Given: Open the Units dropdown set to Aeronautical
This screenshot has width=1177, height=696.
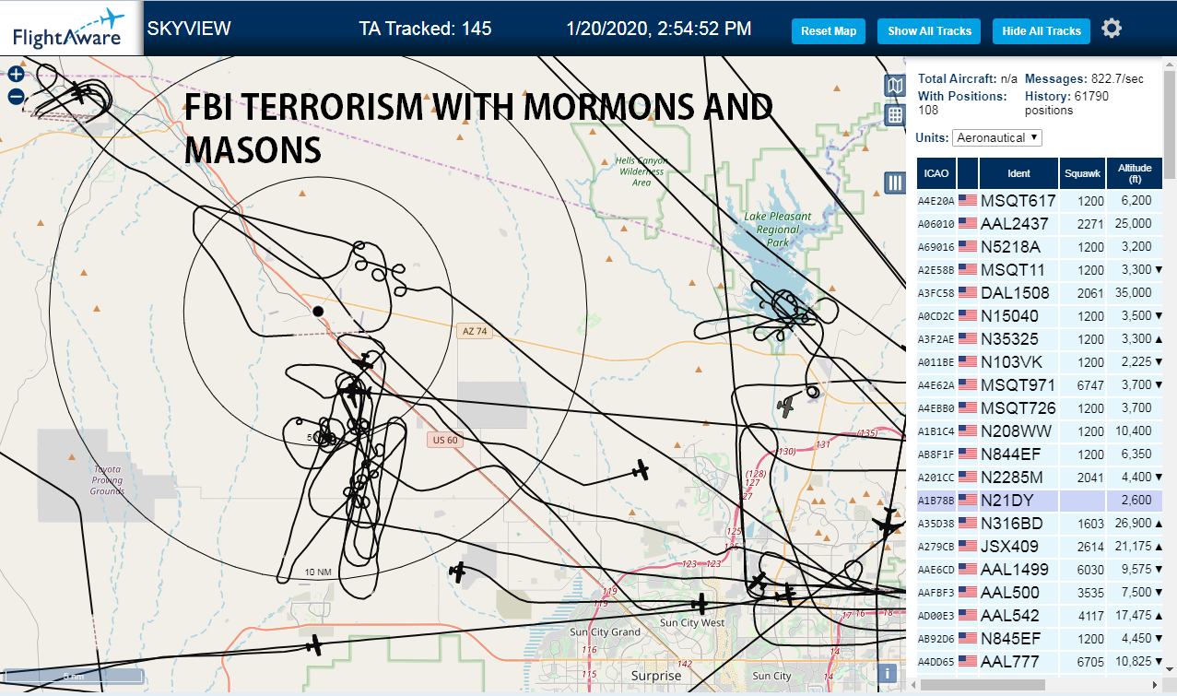Looking at the screenshot, I should click(997, 137).
